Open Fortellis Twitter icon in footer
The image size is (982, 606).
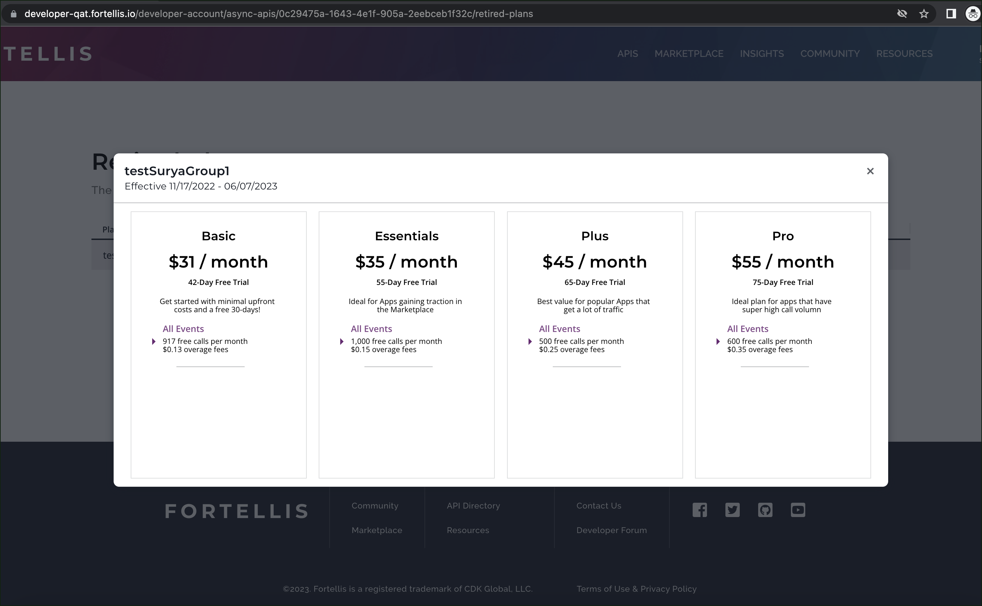(x=733, y=510)
